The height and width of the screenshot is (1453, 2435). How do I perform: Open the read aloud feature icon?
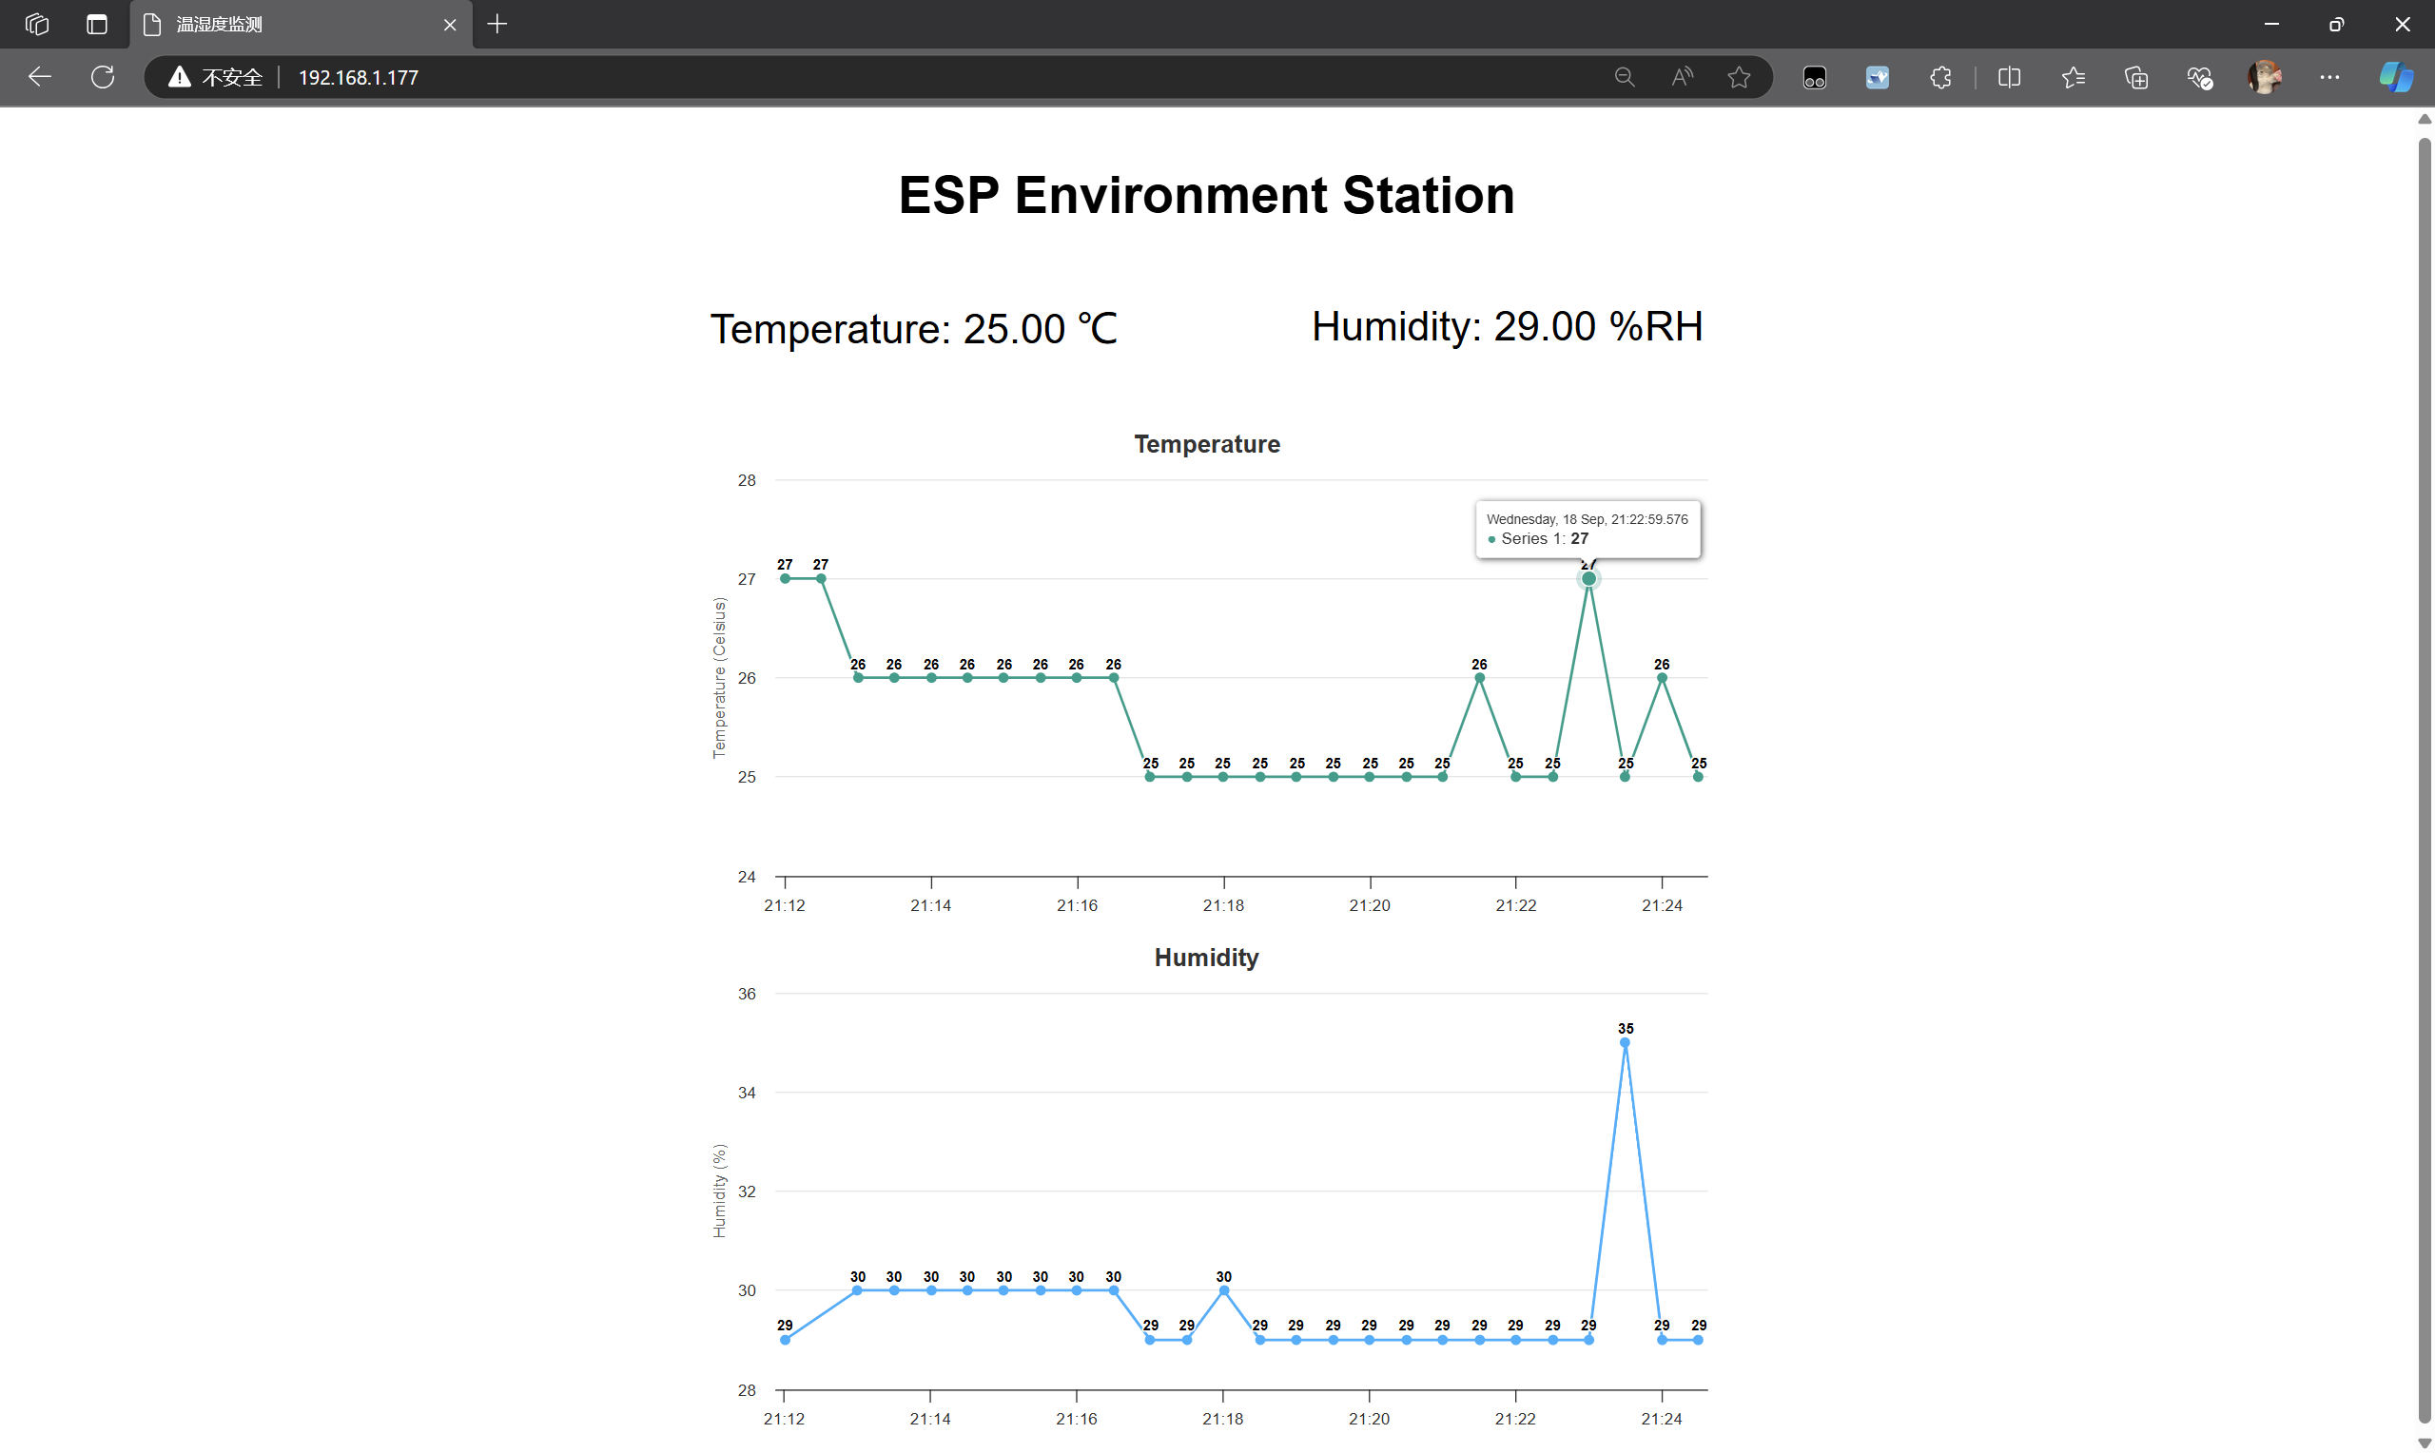[x=1682, y=76]
